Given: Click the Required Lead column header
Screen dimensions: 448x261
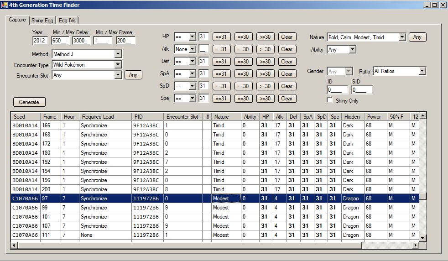Looking at the screenshot, I should pyautogui.click(x=105, y=117).
